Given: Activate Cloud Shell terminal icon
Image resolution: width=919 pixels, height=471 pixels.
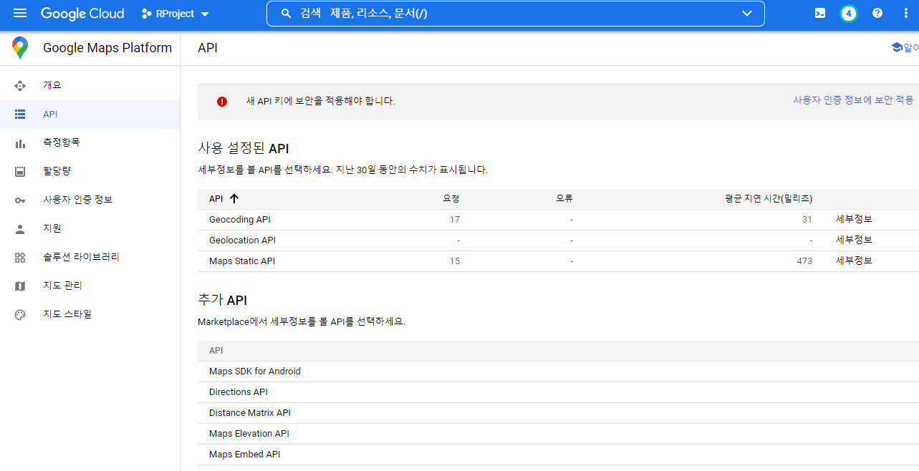Looking at the screenshot, I should pos(820,14).
